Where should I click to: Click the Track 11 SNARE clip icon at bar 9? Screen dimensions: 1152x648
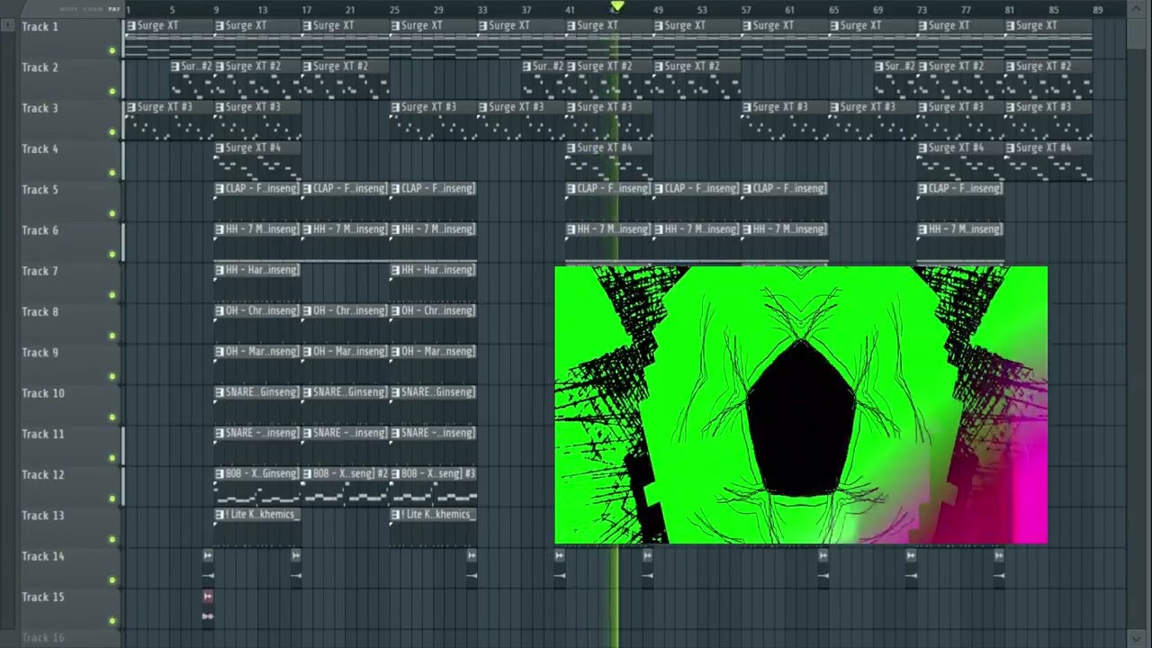pyautogui.click(x=220, y=433)
